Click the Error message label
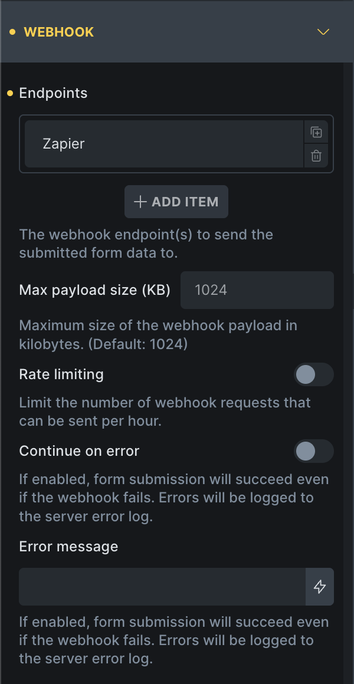Viewport: 354px width, 684px height. (68, 547)
